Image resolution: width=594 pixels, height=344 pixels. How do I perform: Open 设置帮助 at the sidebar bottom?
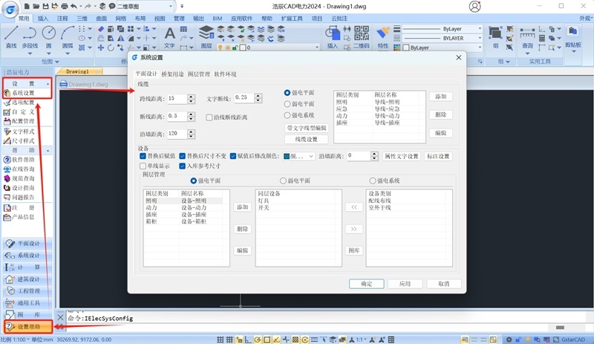point(27,327)
